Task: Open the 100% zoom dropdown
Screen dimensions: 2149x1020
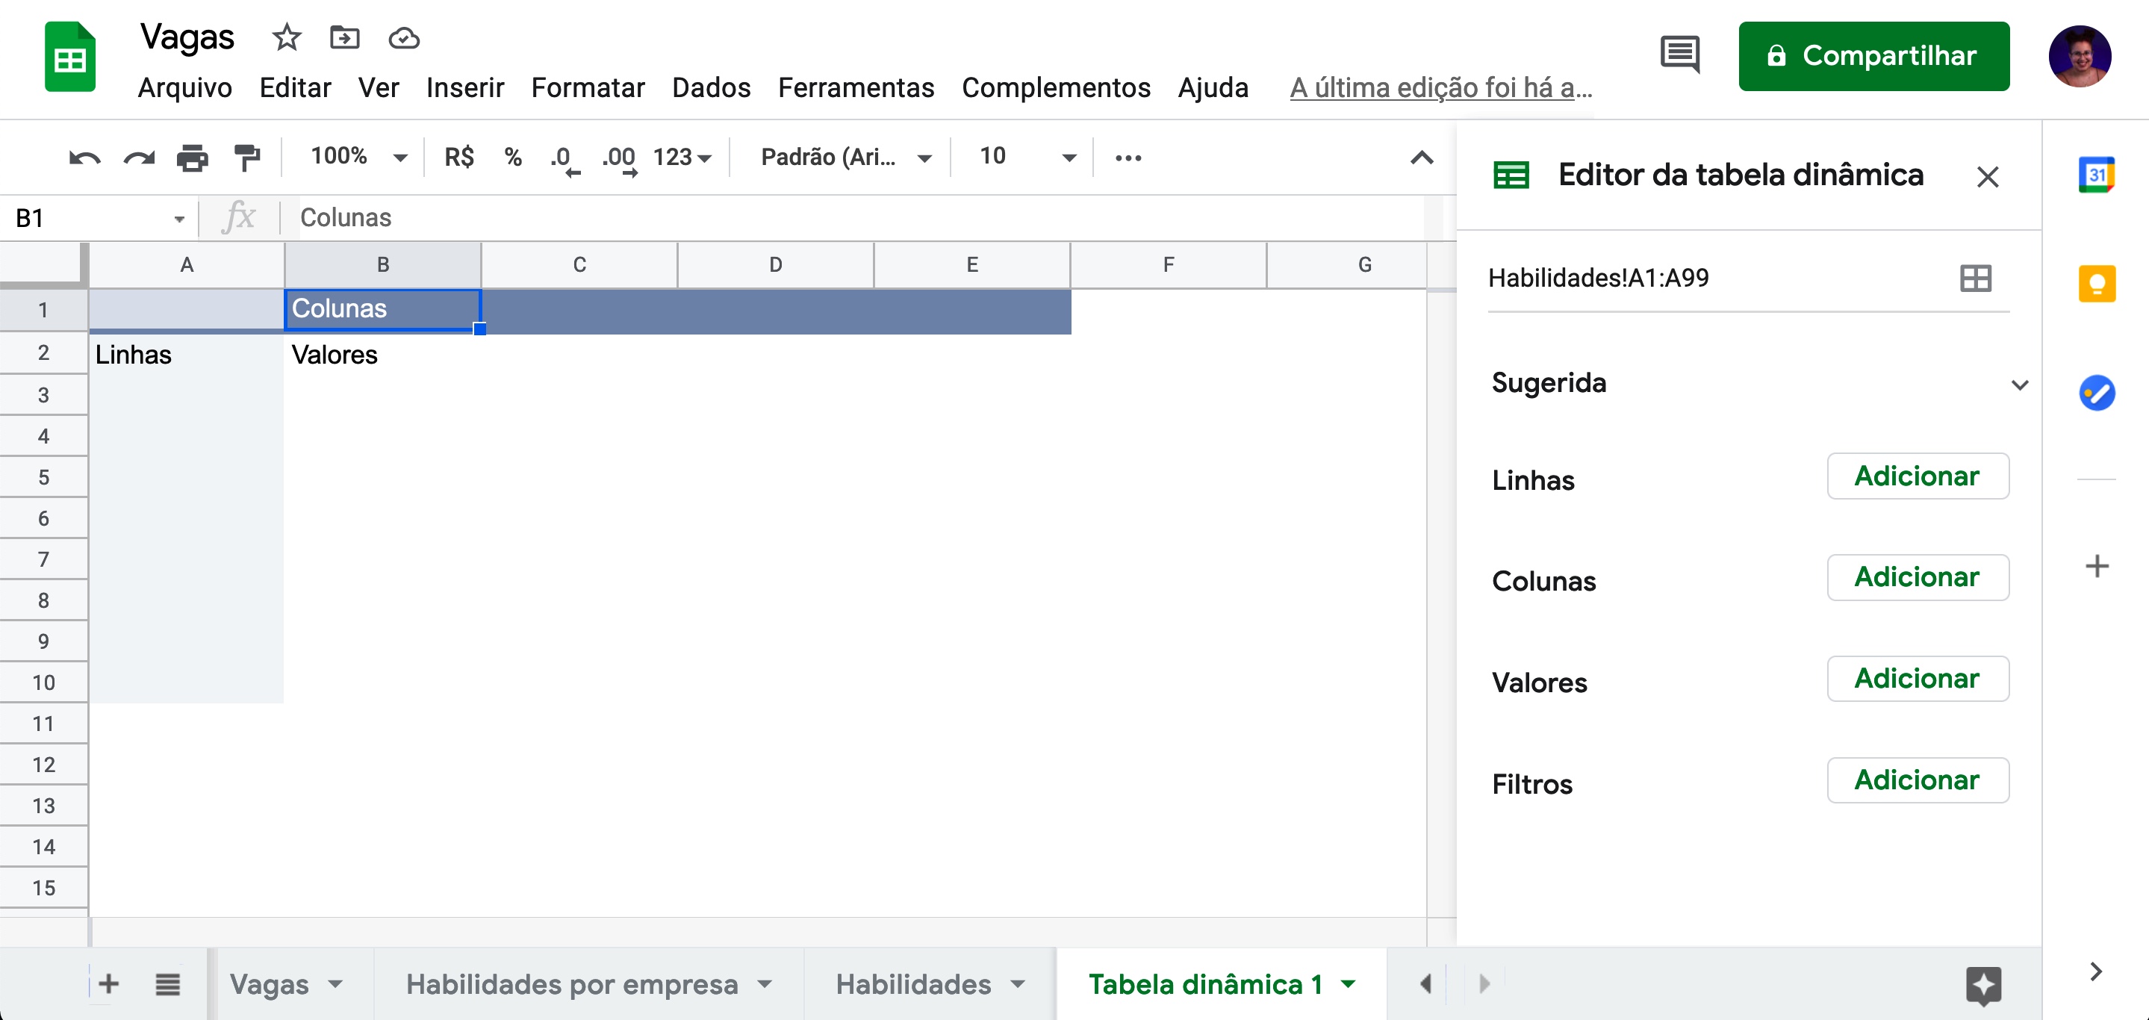Action: (x=358, y=156)
